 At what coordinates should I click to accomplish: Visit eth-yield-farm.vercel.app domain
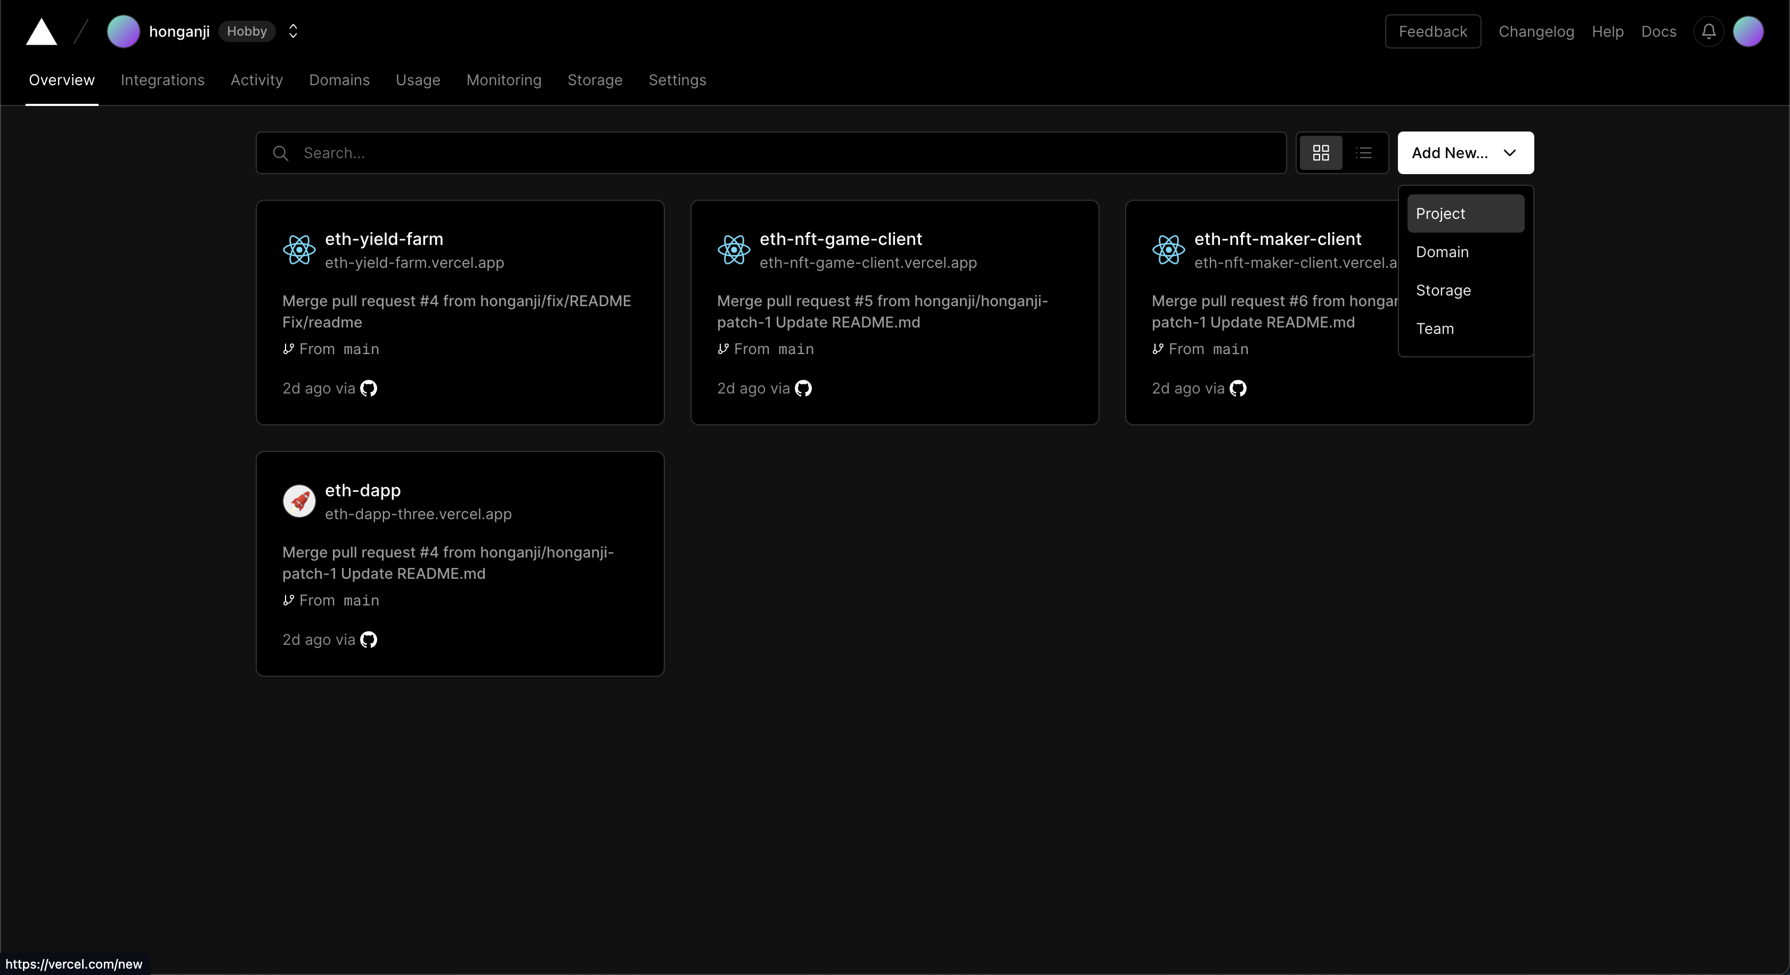(x=415, y=263)
